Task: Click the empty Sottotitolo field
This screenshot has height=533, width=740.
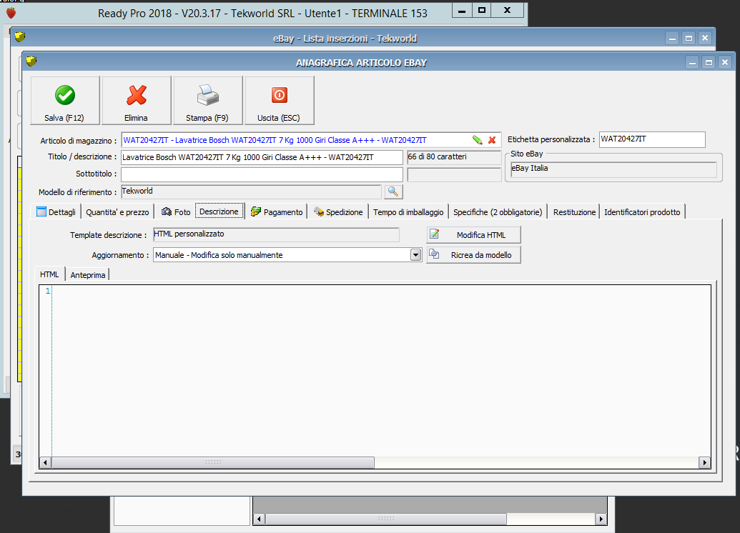Action: 262,174
